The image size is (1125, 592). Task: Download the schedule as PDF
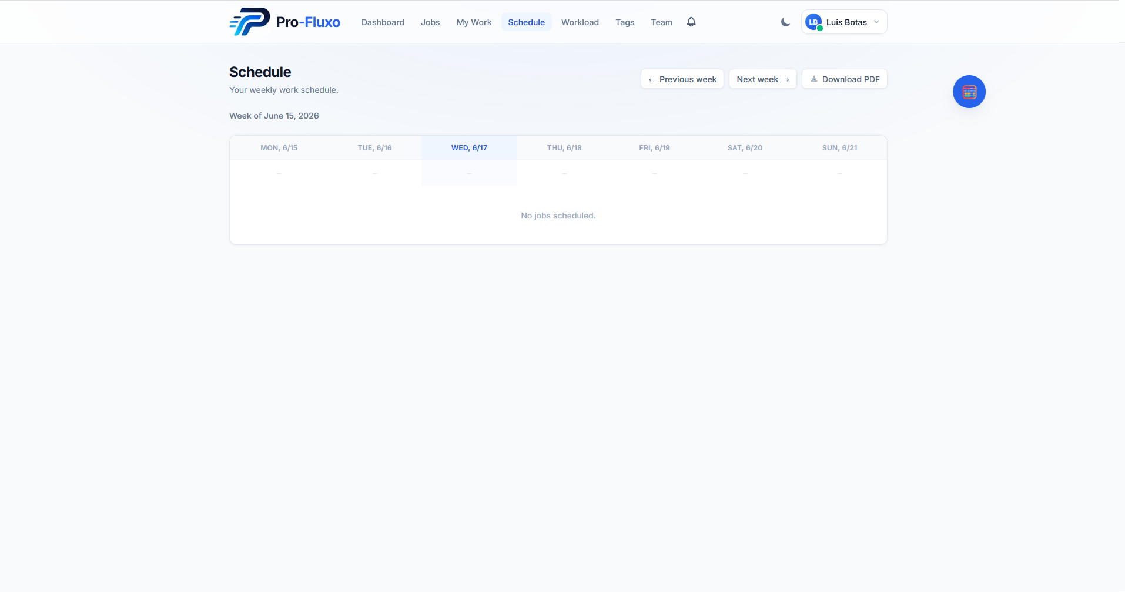tap(845, 79)
